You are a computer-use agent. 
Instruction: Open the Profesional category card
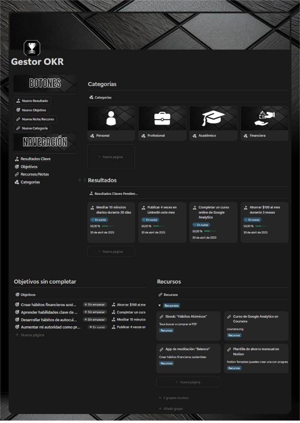162,123
